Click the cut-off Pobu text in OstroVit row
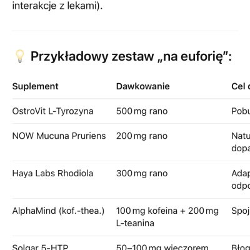Image resolution: width=250 pixels, height=250 pixels. (241, 111)
